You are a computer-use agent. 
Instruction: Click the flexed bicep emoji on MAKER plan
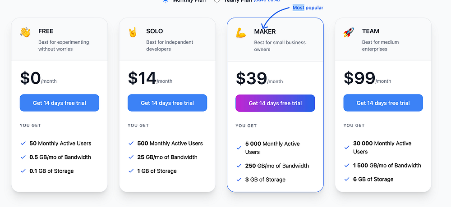pyautogui.click(x=241, y=32)
